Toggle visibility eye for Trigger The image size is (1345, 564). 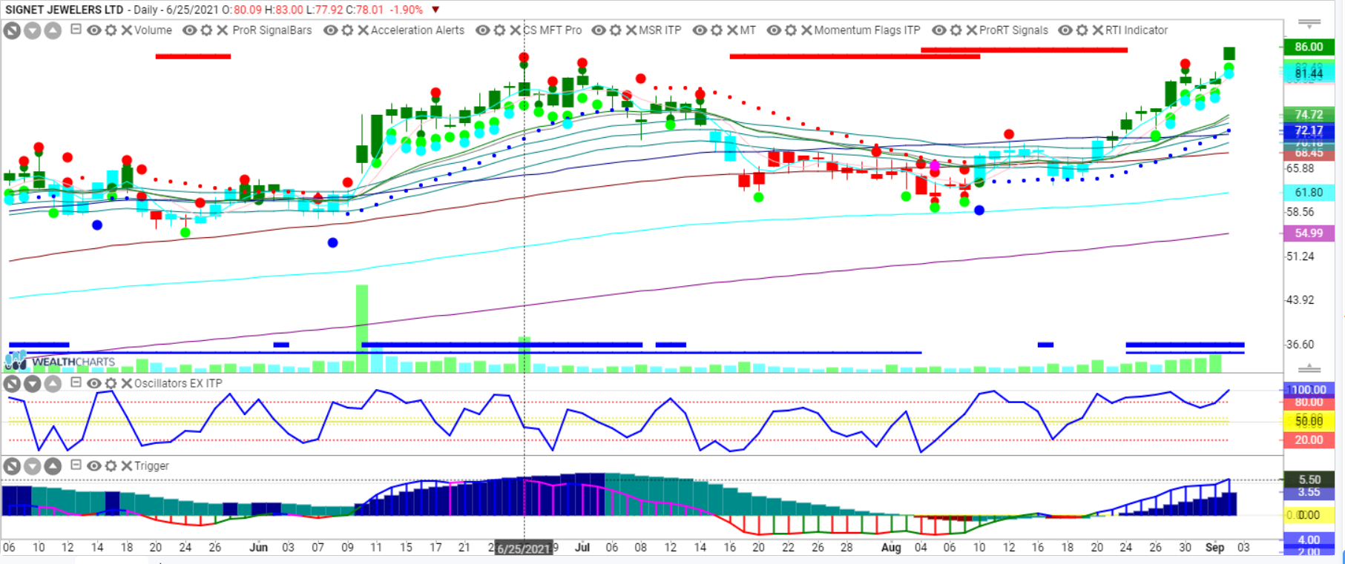(94, 466)
